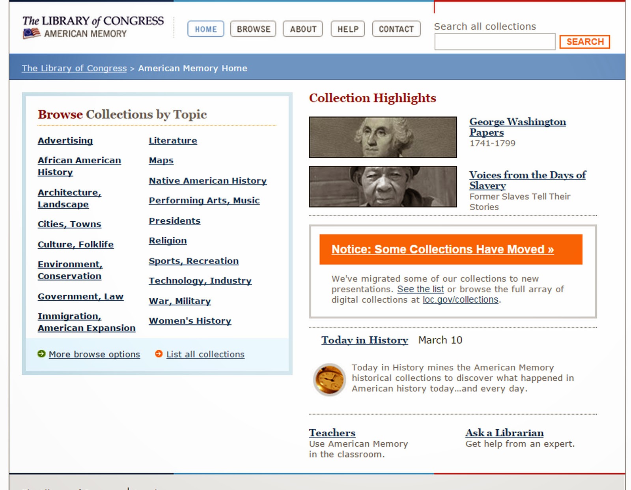Open the Technology, Industry topic

[x=200, y=281]
